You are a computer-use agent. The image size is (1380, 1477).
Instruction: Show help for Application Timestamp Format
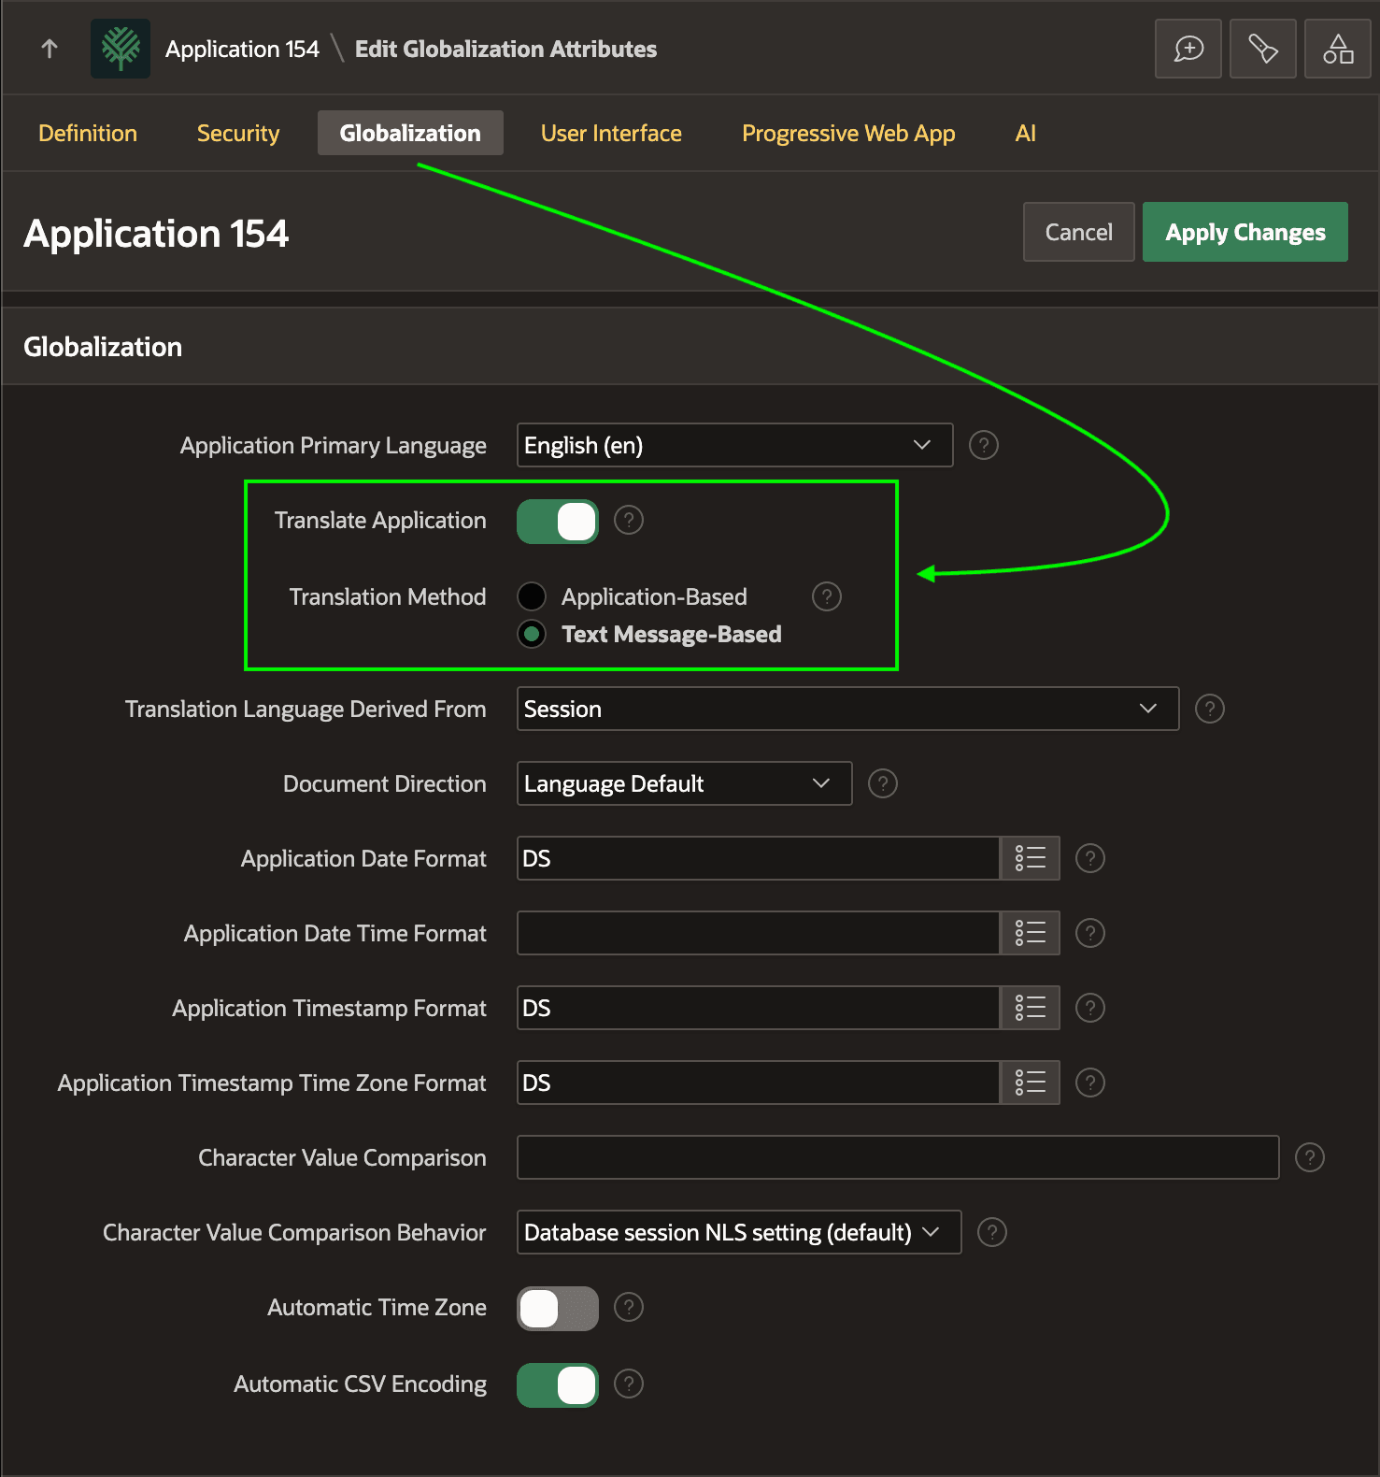pos(1090,1008)
